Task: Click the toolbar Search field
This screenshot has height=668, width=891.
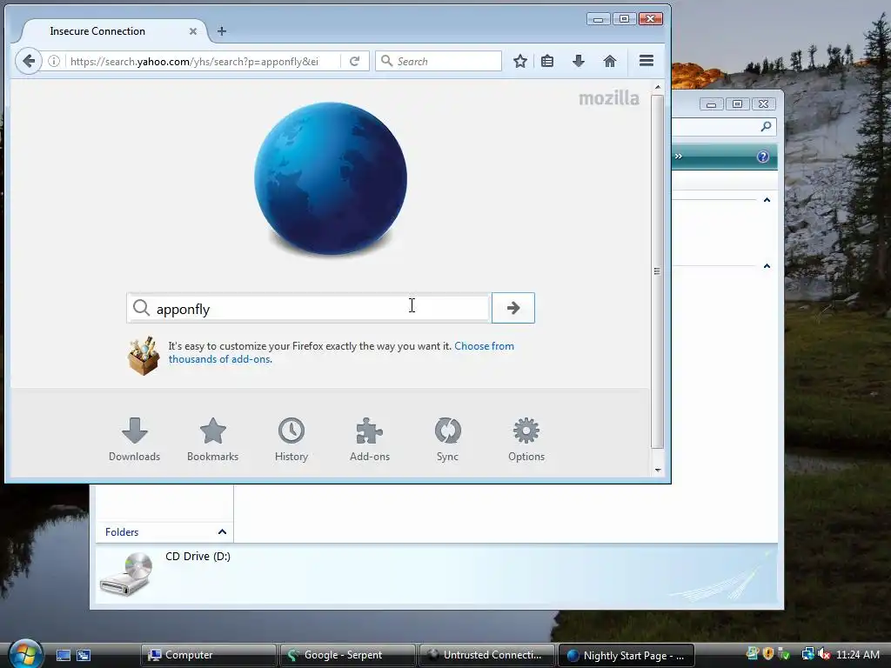Action: point(439,61)
